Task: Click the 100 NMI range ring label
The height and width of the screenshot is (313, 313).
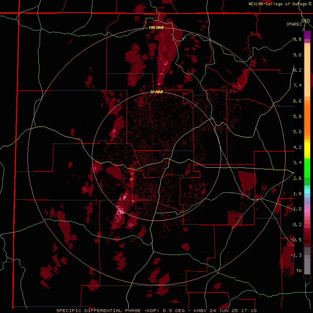Action: tap(156, 27)
